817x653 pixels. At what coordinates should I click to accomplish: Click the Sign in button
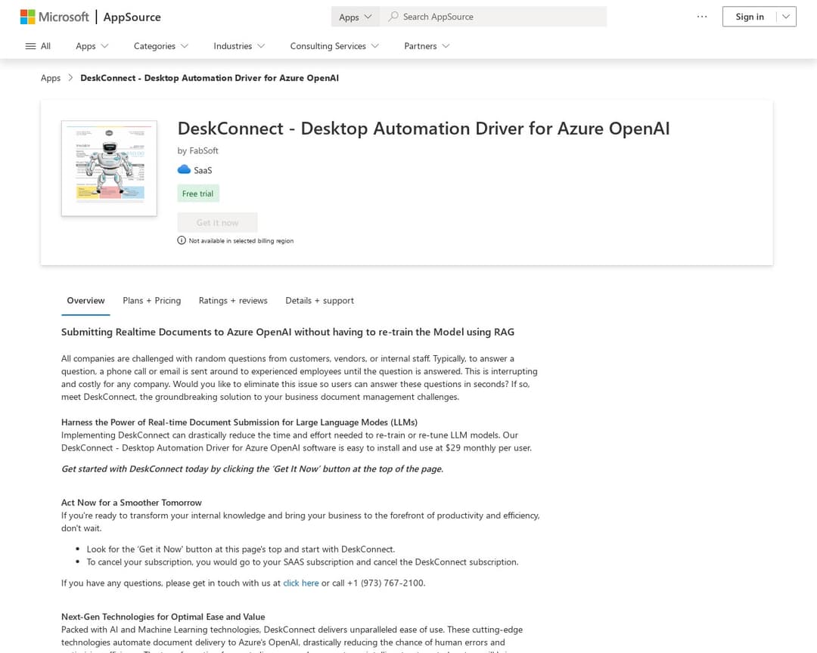point(749,16)
